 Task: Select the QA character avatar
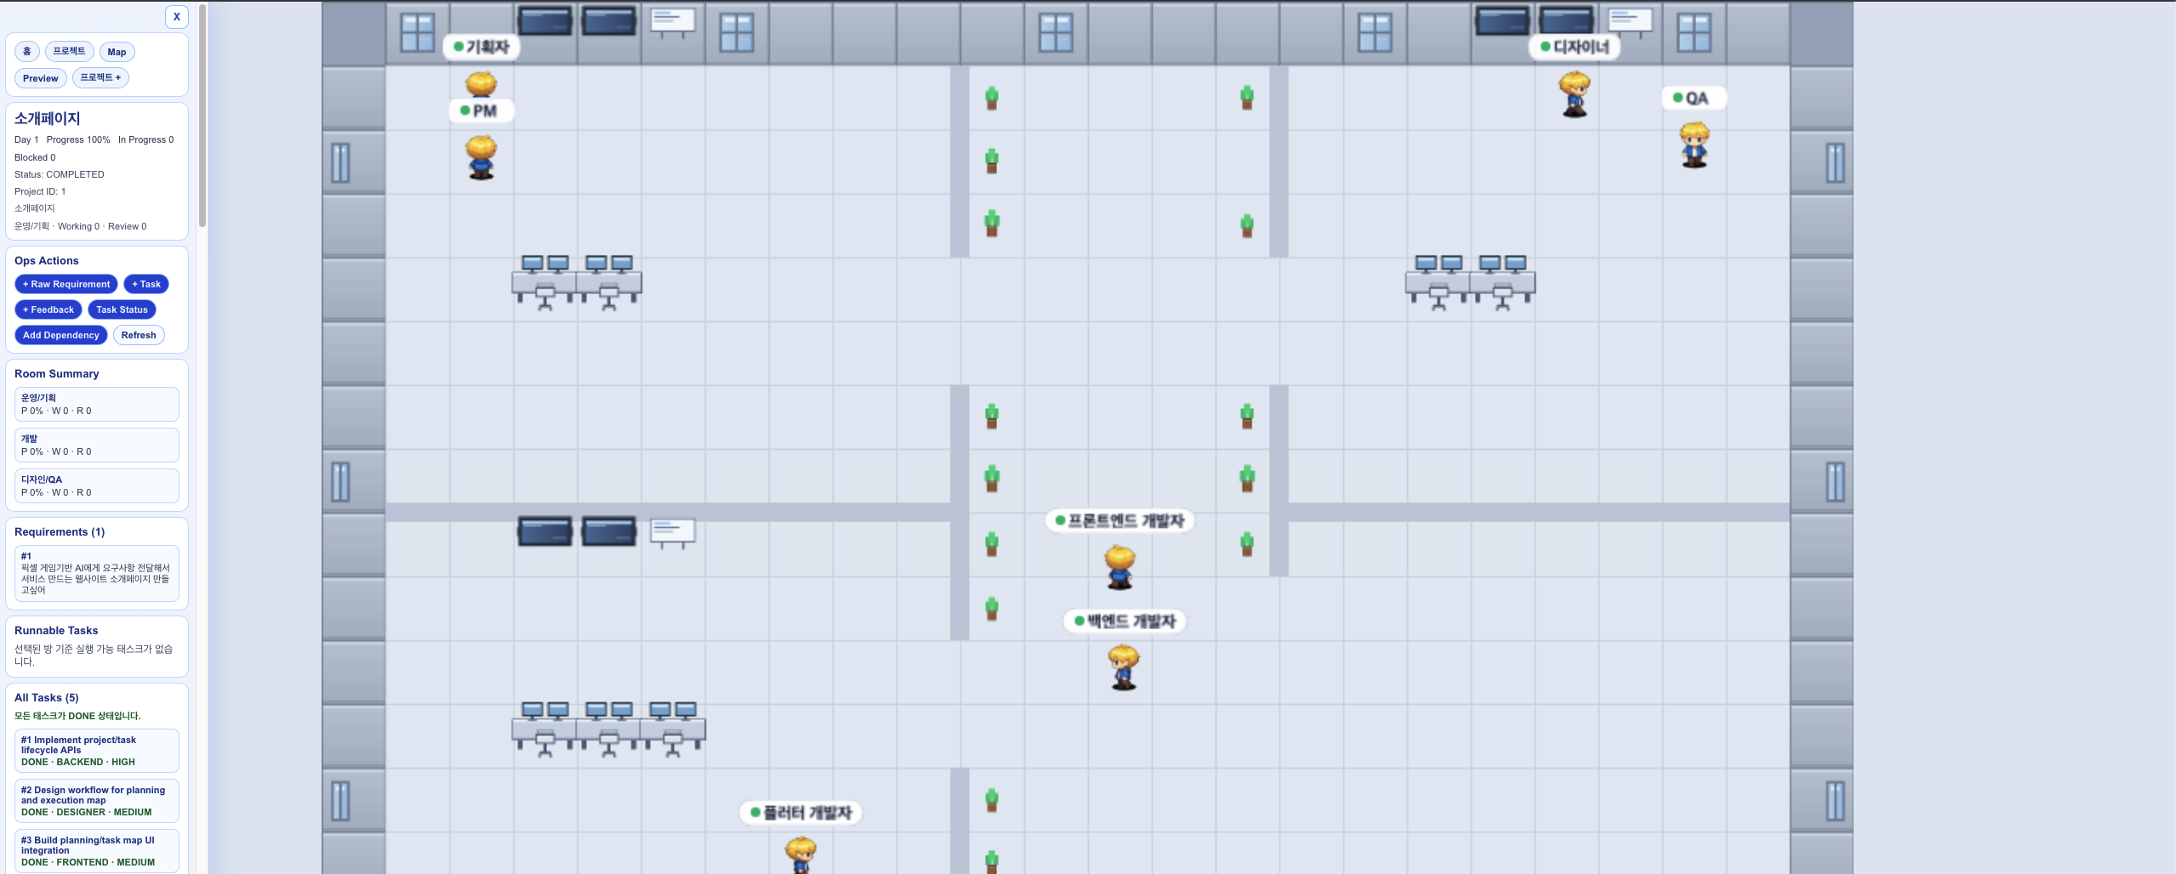pos(1694,145)
